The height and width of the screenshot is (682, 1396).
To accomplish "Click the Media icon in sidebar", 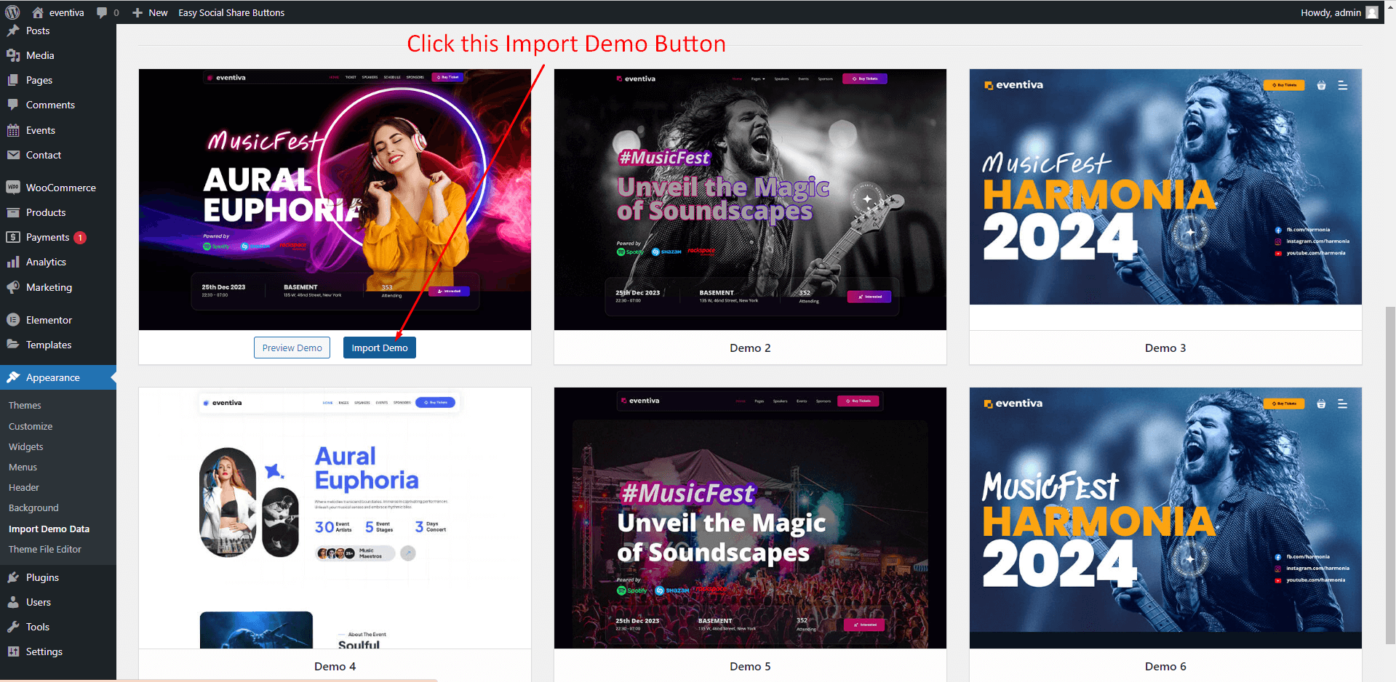I will point(13,55).
